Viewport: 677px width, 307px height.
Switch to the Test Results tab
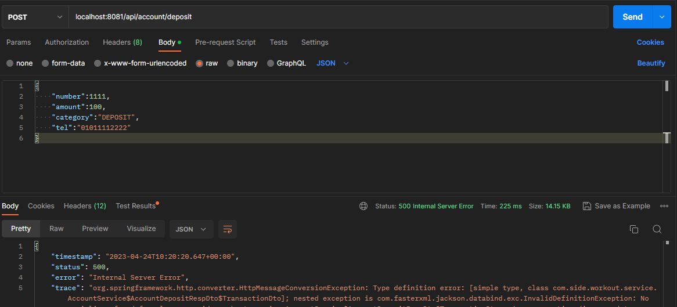pos(137,206)
